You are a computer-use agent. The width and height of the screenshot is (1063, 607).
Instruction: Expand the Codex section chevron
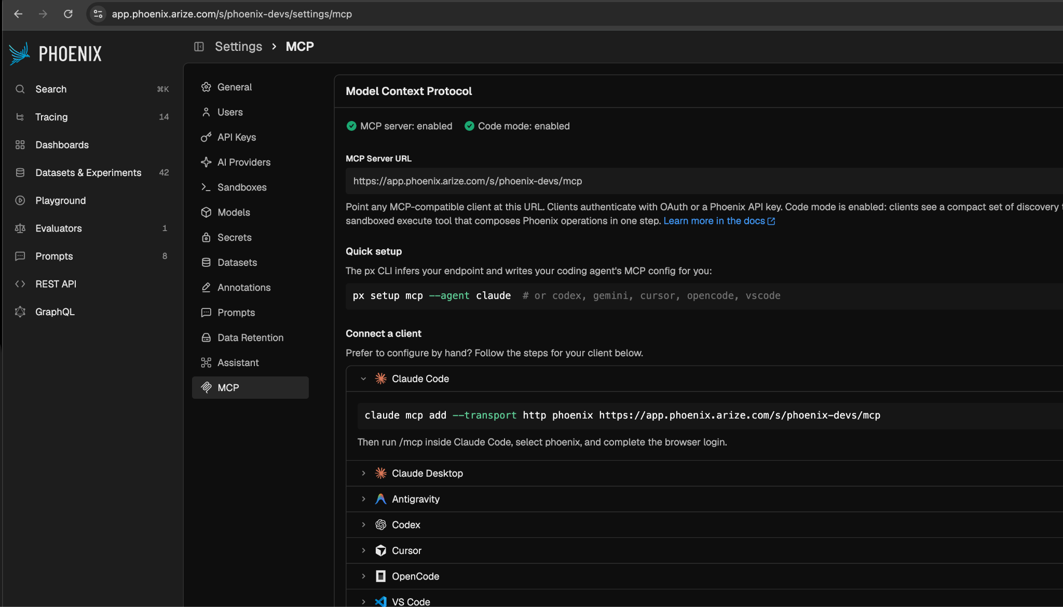(x=363, y=525)
